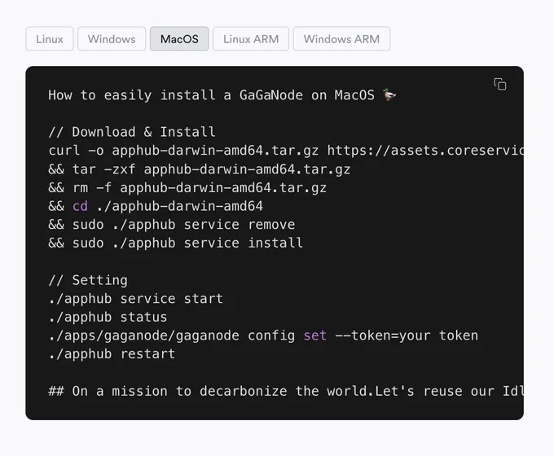Switch to the Linux tab
This screenshot has height=456, width=554.
click(50, 39)
